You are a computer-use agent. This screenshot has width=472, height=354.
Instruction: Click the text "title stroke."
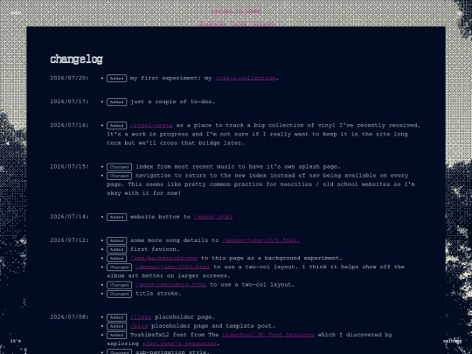click(158, 294)
